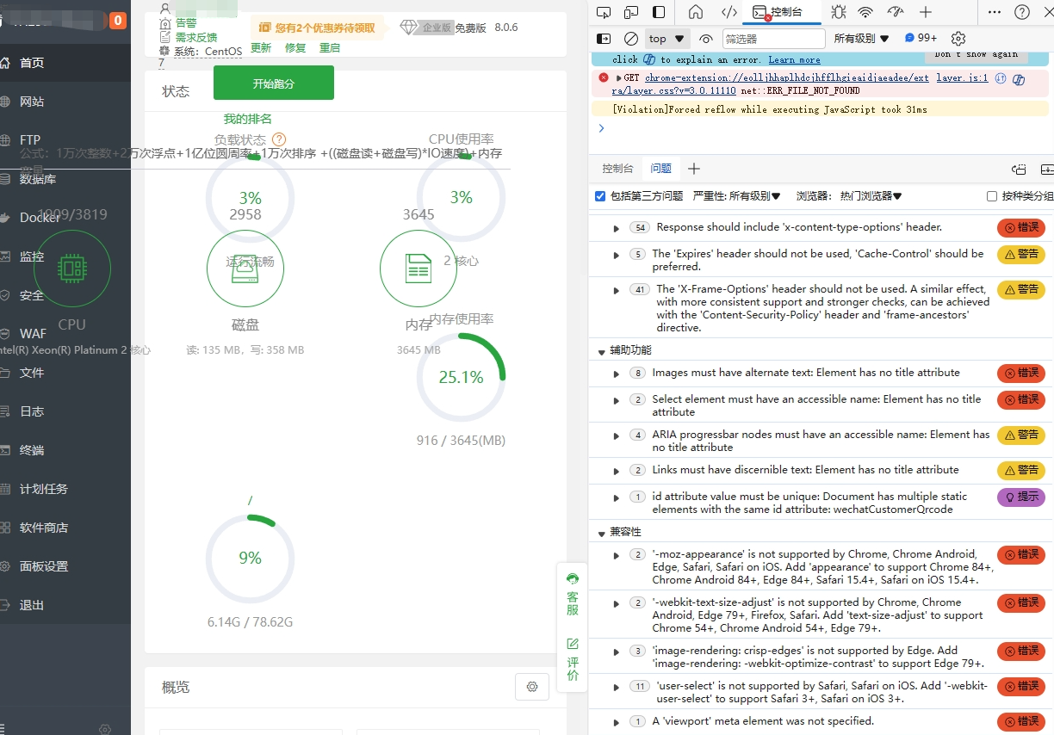
Task: Click the 9% disk usage gauge
Action: pyautogui.click(x=250, y=558)
